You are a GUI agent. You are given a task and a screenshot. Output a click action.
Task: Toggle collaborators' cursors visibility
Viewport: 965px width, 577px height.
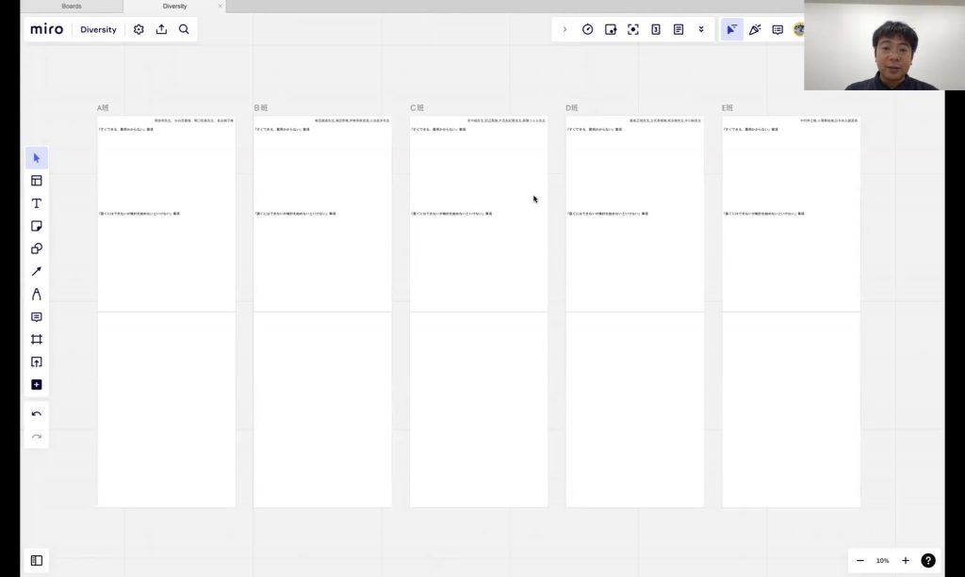[731, 29]
